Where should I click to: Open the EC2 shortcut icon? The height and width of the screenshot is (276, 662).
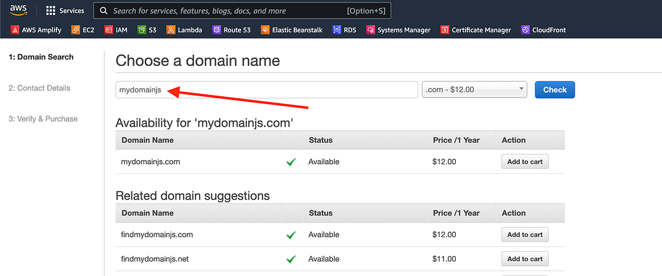(76, 30)
